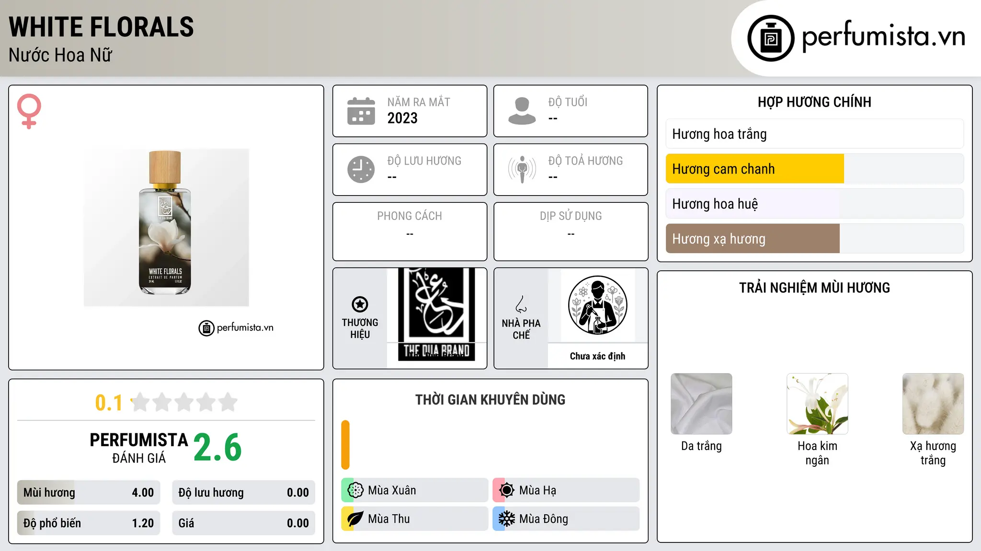This screenshot has width=981, height=551.
Task: Click the five-star rating row
Action: 184,402
